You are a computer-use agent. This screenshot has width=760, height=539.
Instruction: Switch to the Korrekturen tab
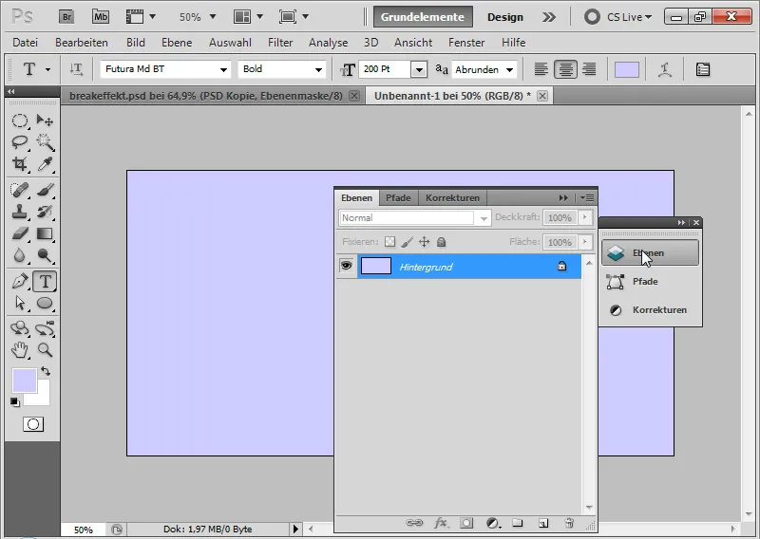pos(452,197)
